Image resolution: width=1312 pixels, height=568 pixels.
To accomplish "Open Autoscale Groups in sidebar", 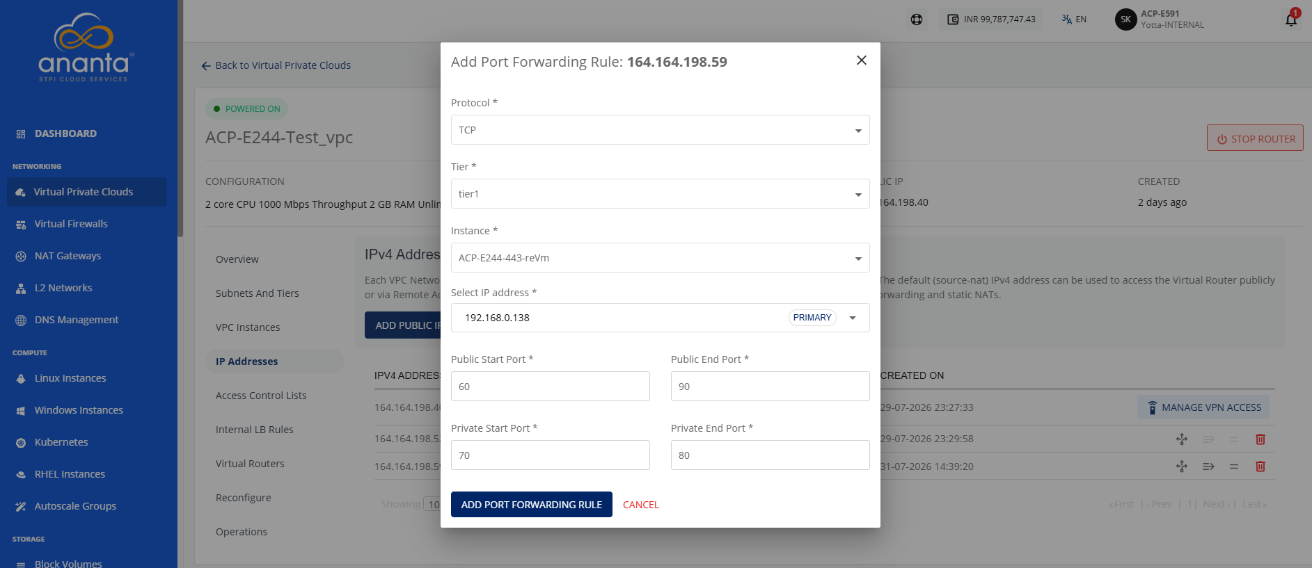I will point(75,506).
